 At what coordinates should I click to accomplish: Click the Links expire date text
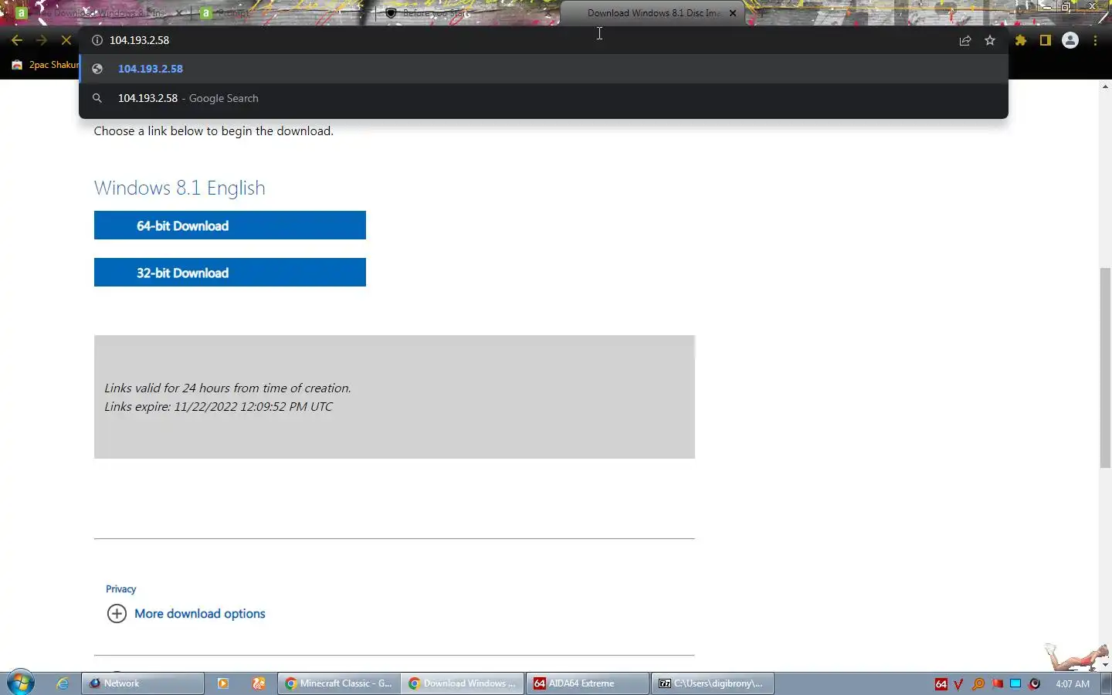click(x=219, y=407)
